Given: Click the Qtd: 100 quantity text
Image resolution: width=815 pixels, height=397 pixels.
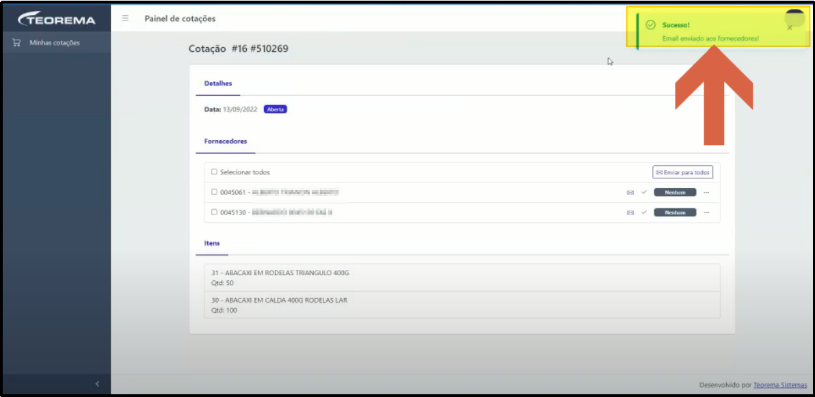Looking at the screenshot, I should coord(223,310).
